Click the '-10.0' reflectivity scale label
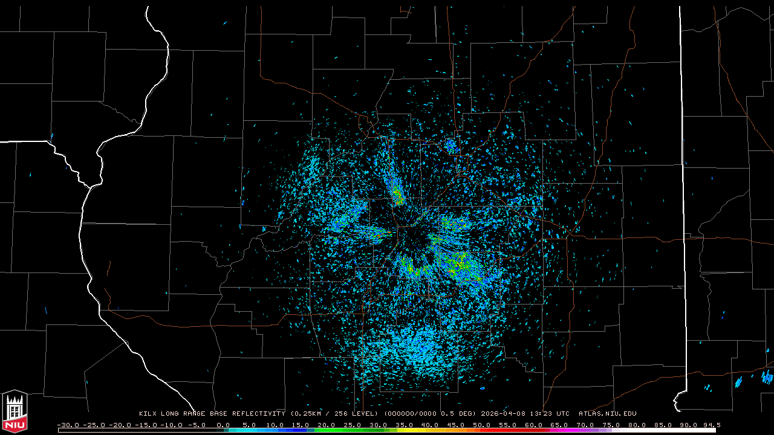The image size is (774, 435). point(172,425)
